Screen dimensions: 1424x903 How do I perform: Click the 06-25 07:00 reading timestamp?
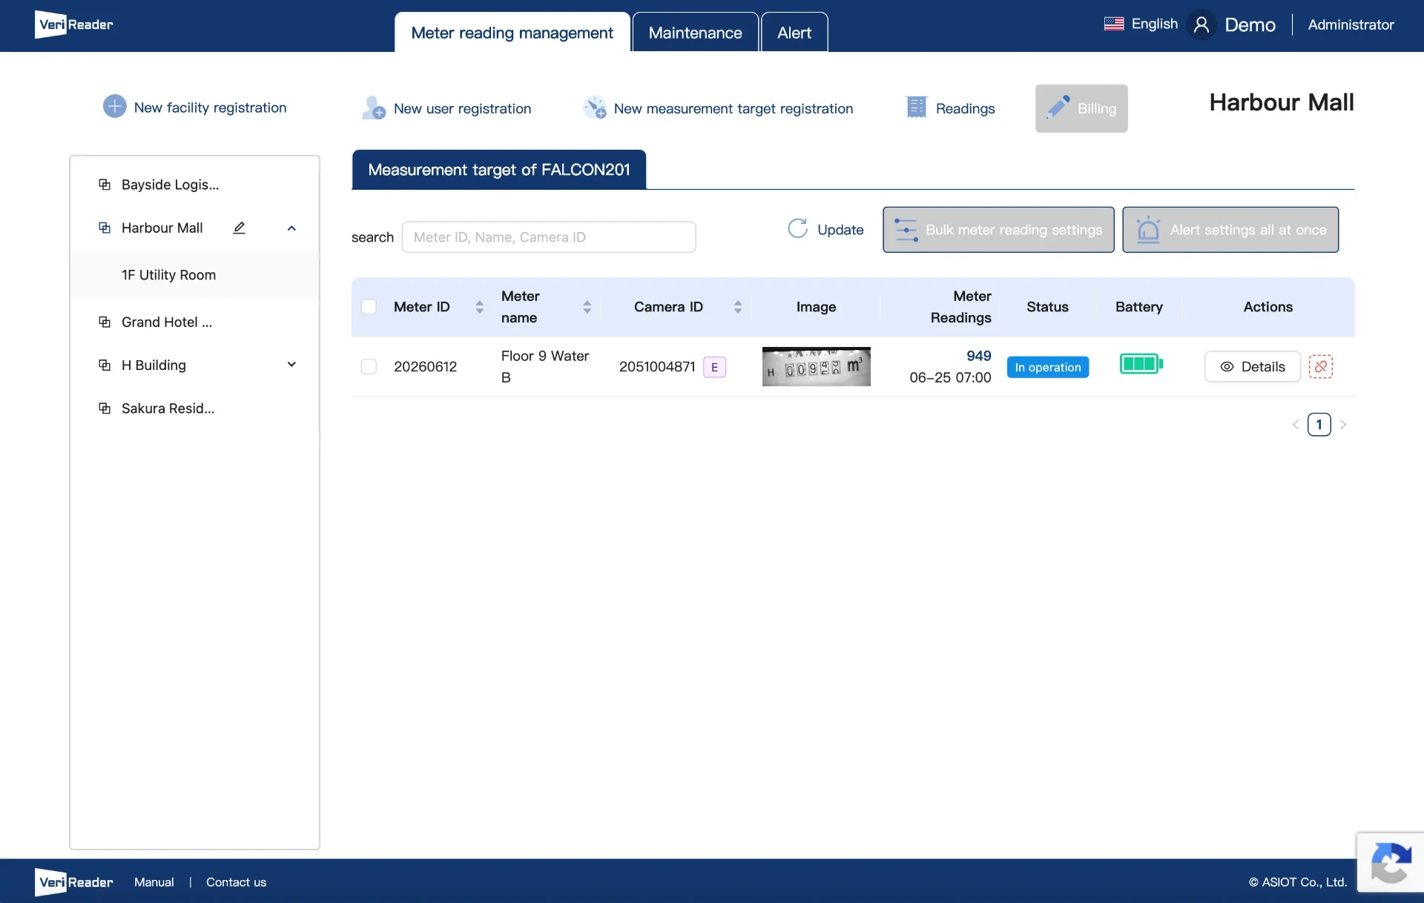pyautogui.click(x=950, y=377)
